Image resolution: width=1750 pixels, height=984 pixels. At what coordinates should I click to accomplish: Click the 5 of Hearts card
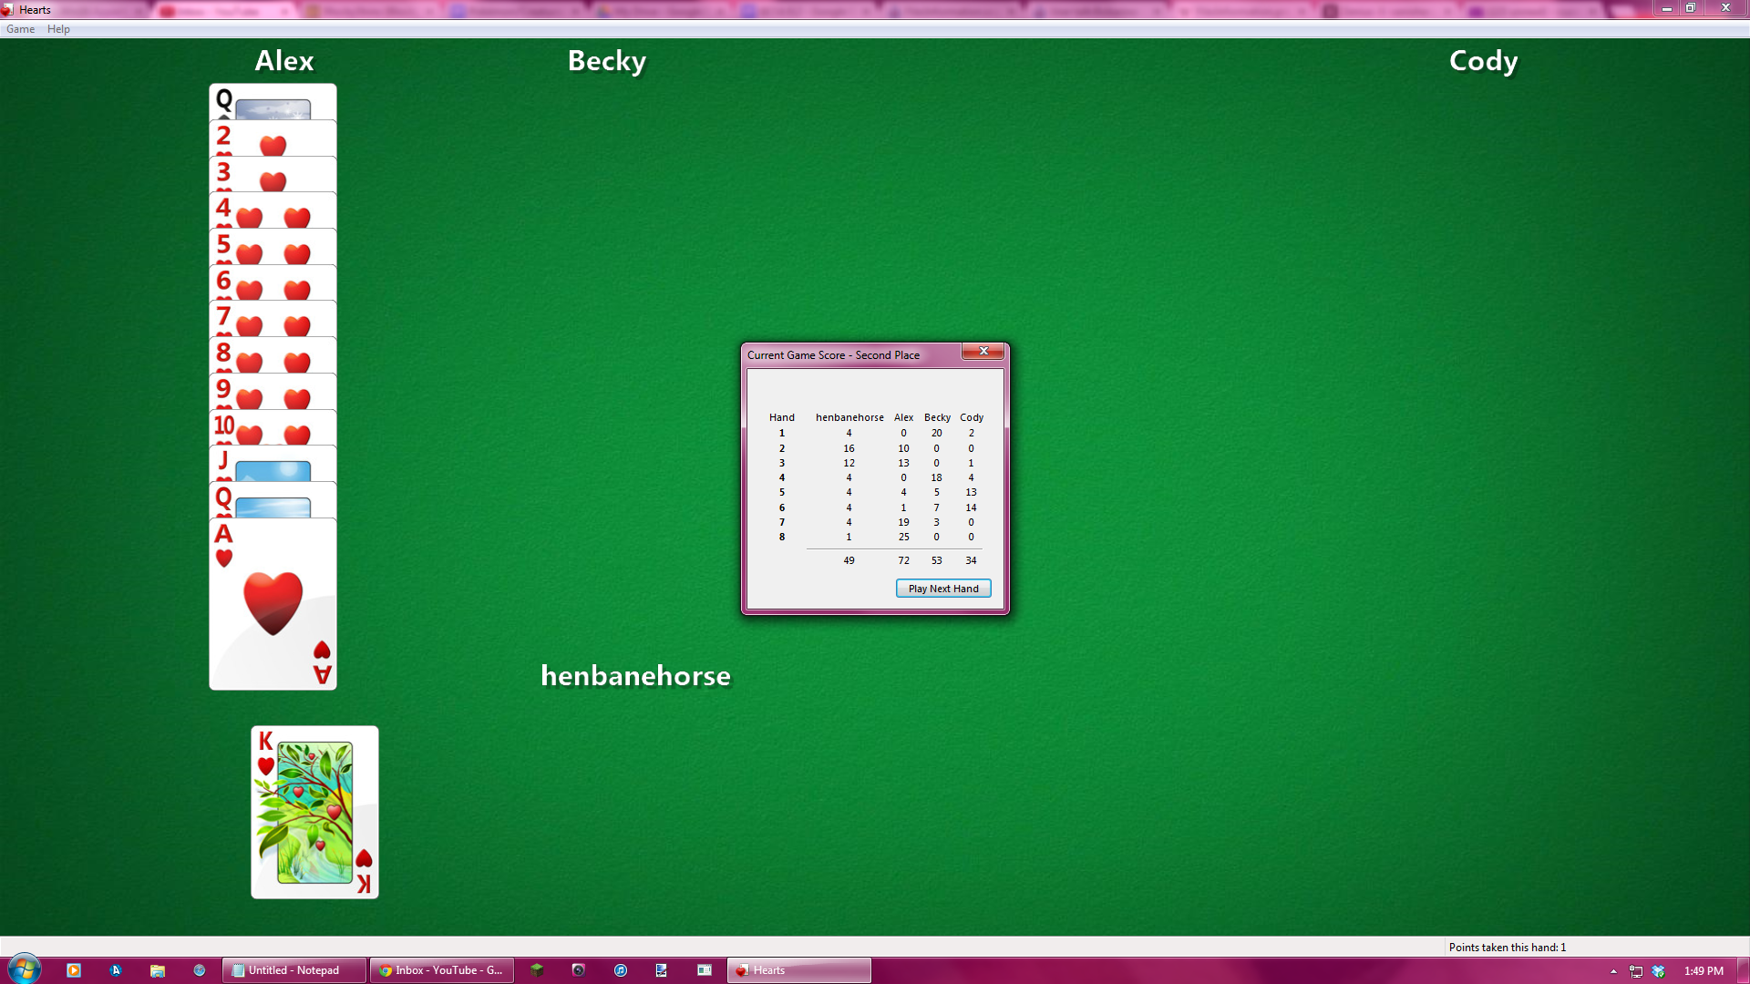(273, 247)
